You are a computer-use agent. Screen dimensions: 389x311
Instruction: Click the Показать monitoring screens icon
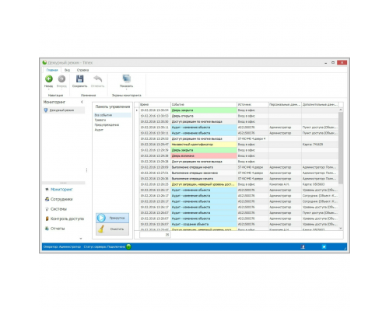[126, 79]
